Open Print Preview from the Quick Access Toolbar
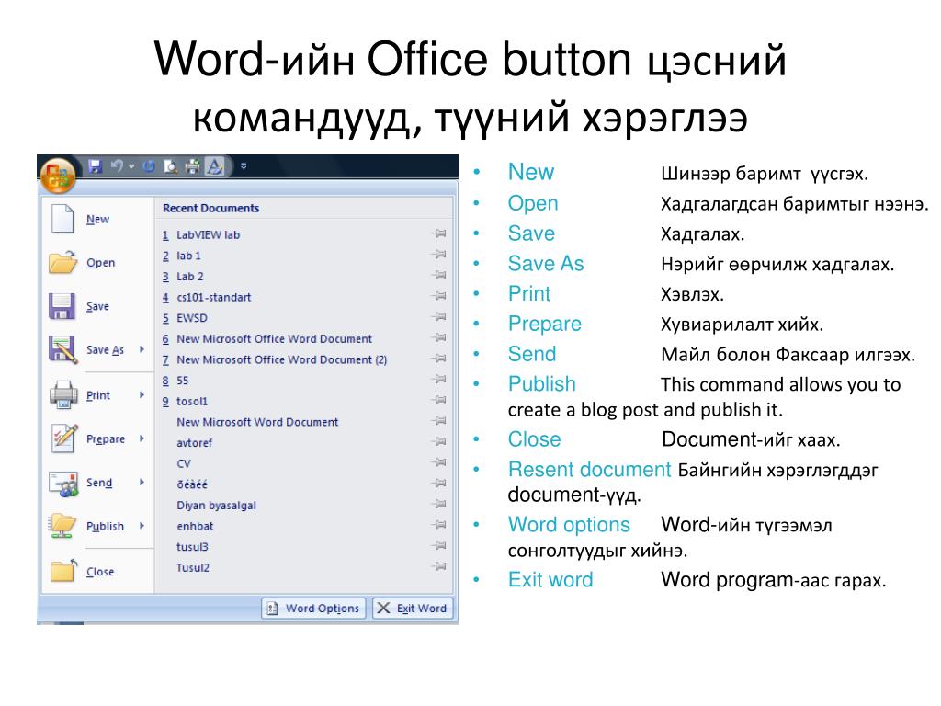 (x=171, y=166)
